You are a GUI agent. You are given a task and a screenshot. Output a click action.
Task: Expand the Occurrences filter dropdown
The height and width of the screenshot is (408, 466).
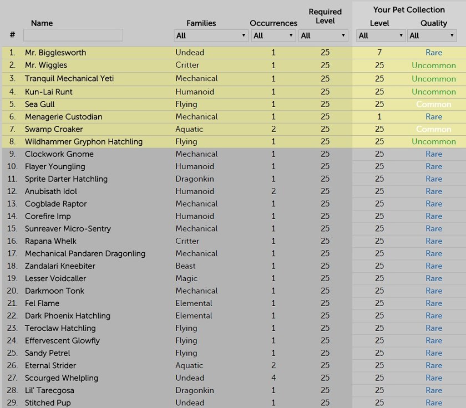tap(273, 35)
